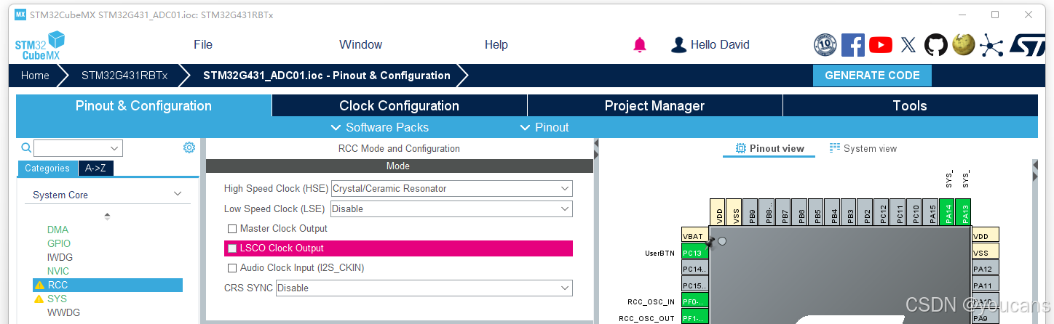Open the settings gear in categories panel
The image size is (1054, 324).
pyautogui.click(x=189, y=147)
